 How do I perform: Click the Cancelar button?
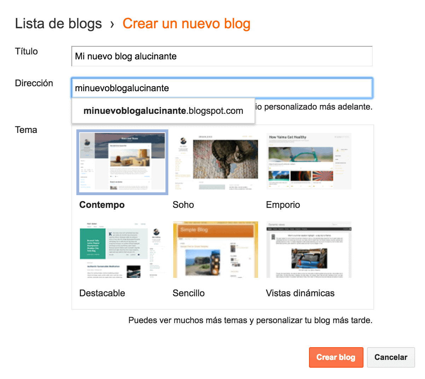(x=391, y=357)
